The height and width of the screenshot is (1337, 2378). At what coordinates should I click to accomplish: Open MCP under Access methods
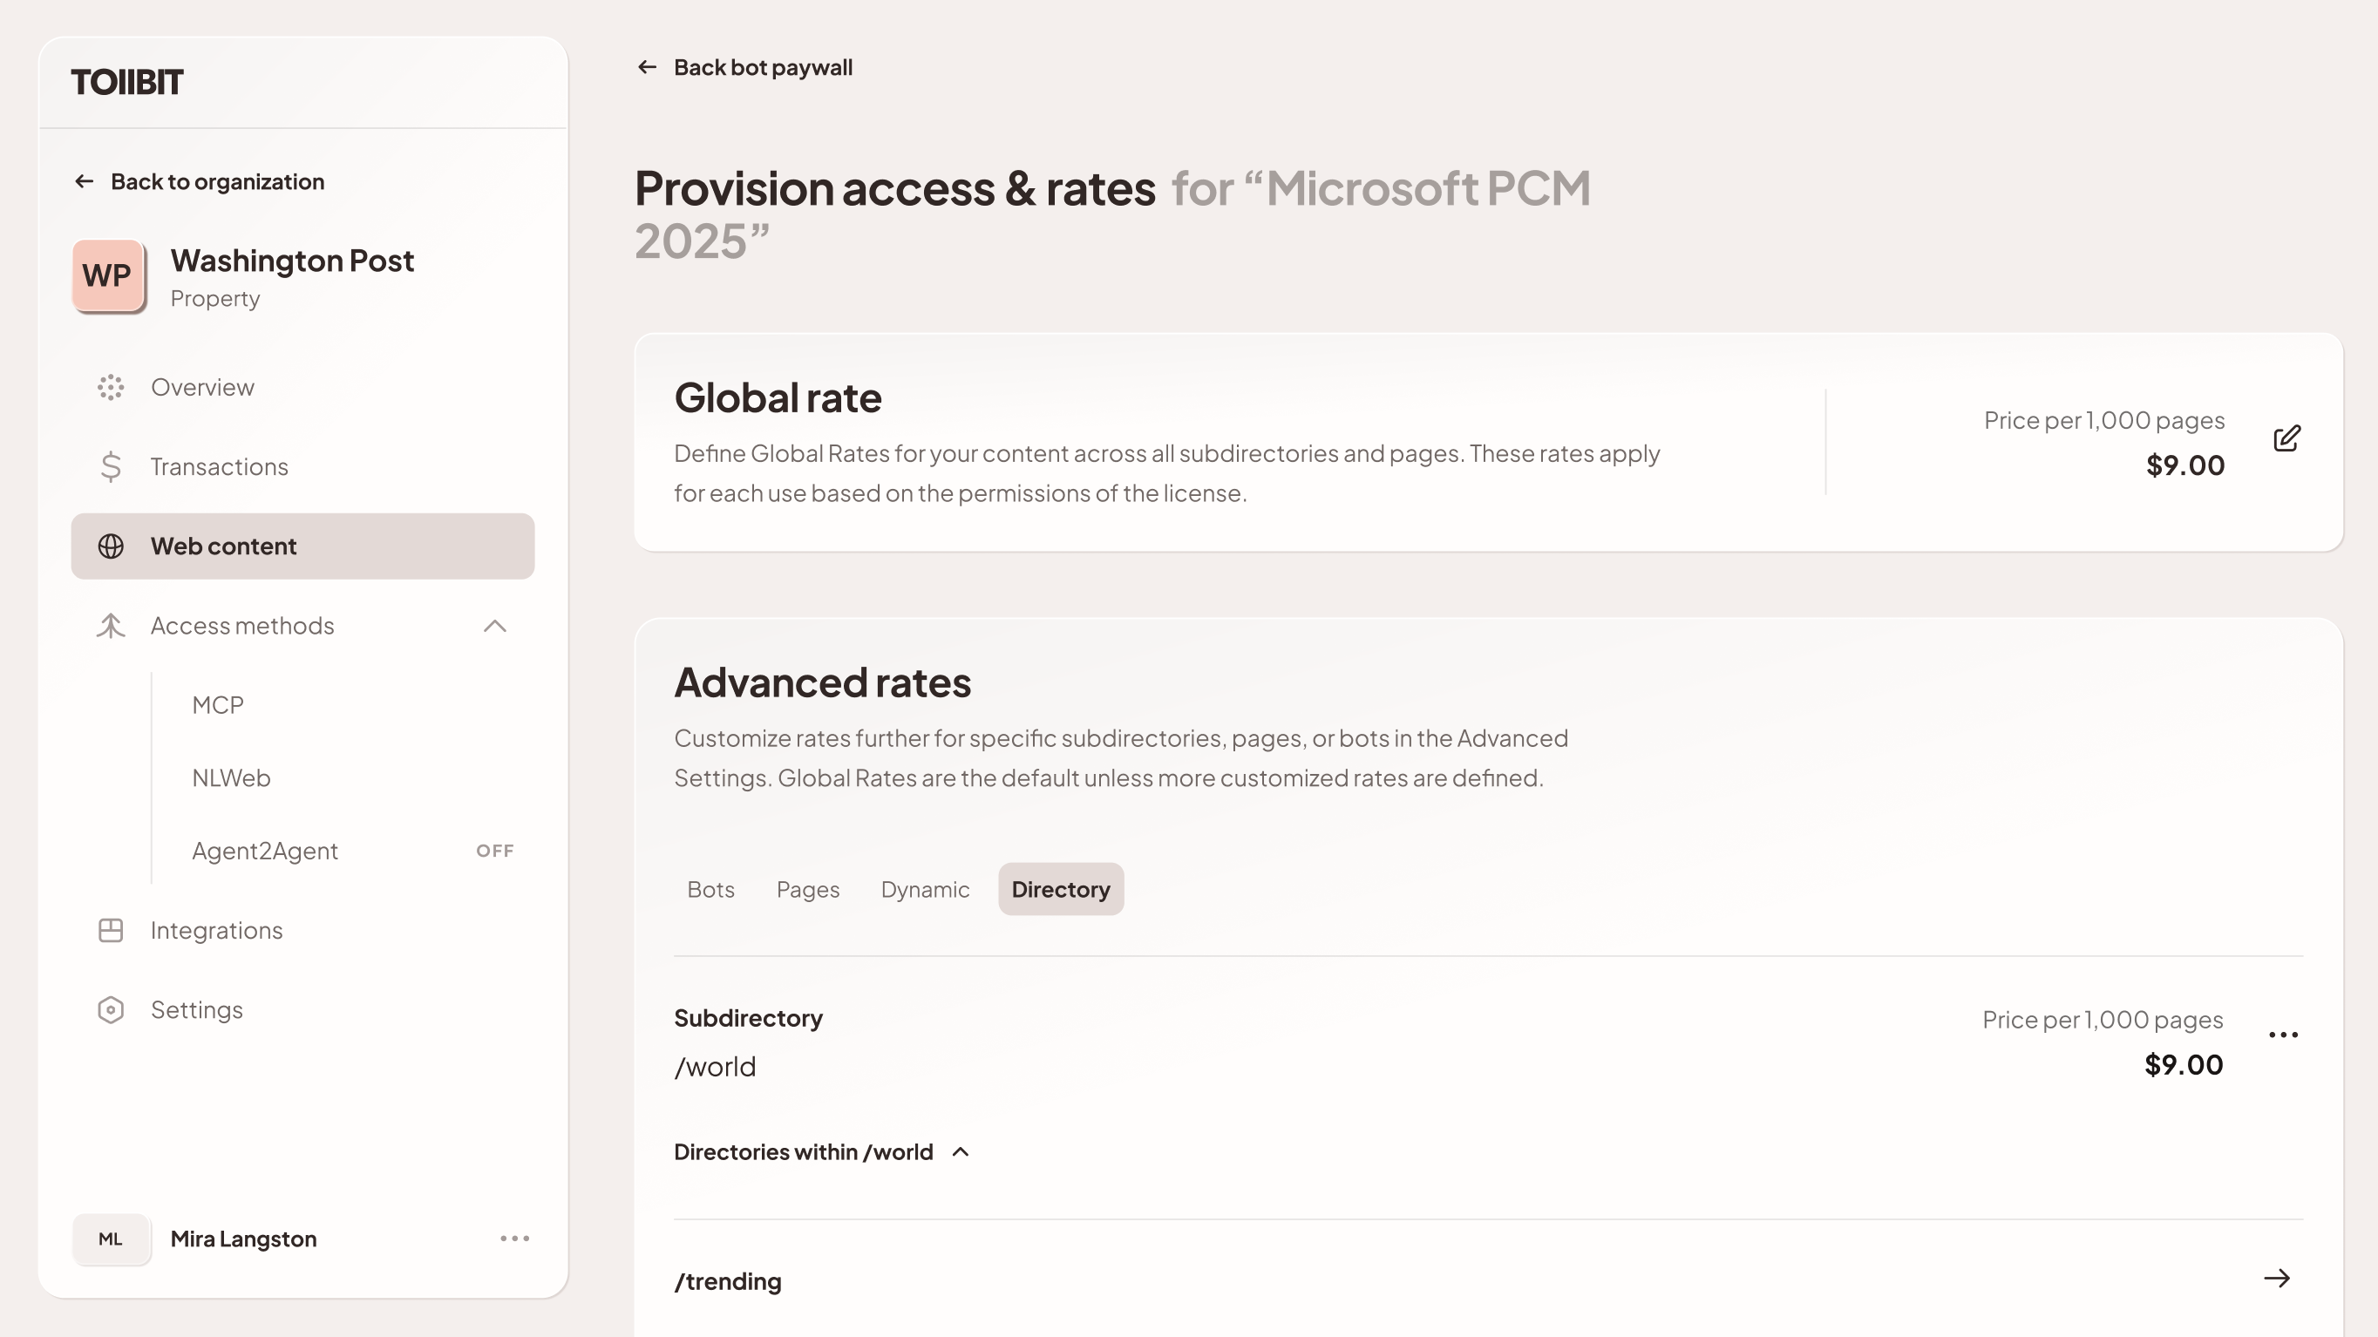218,705
